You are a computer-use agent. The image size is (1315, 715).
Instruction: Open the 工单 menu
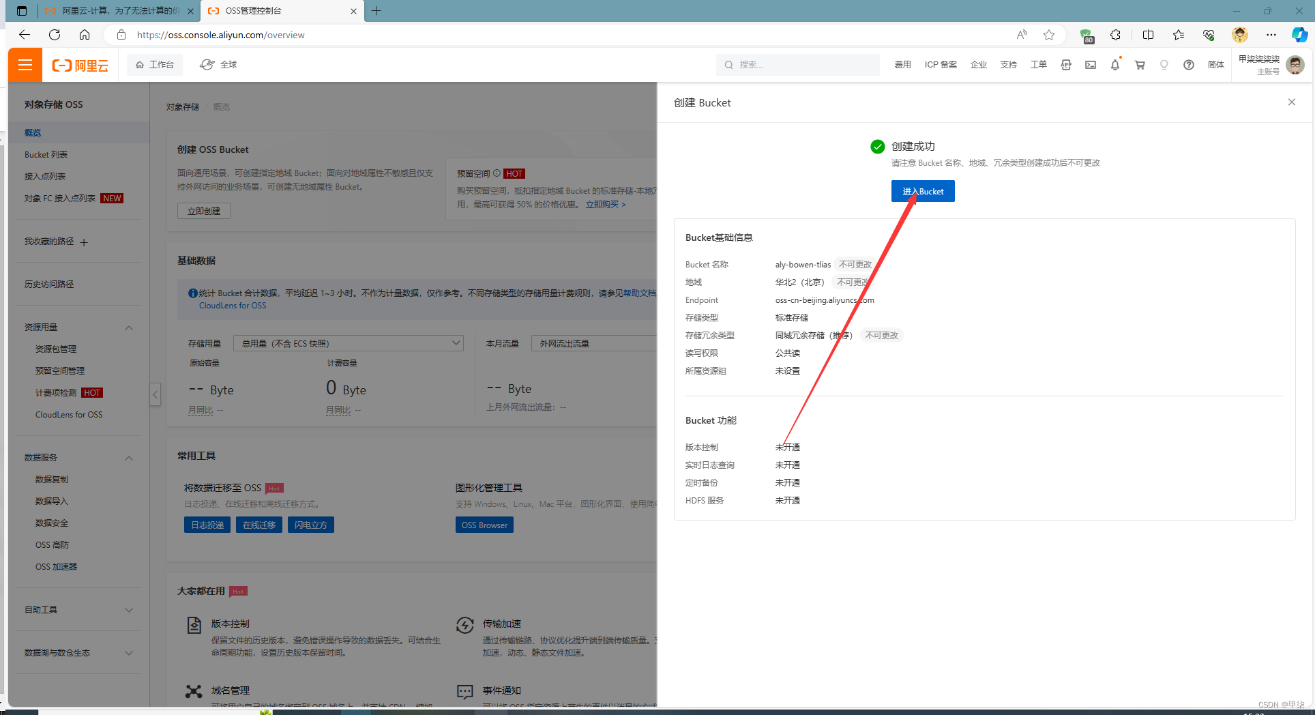1038,65
